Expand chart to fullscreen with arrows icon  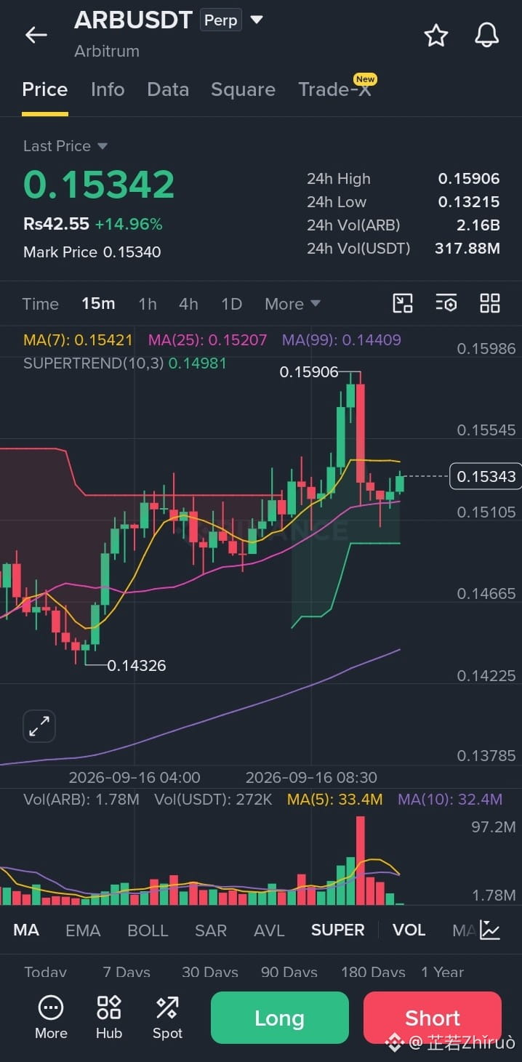[x=39, y=725]
